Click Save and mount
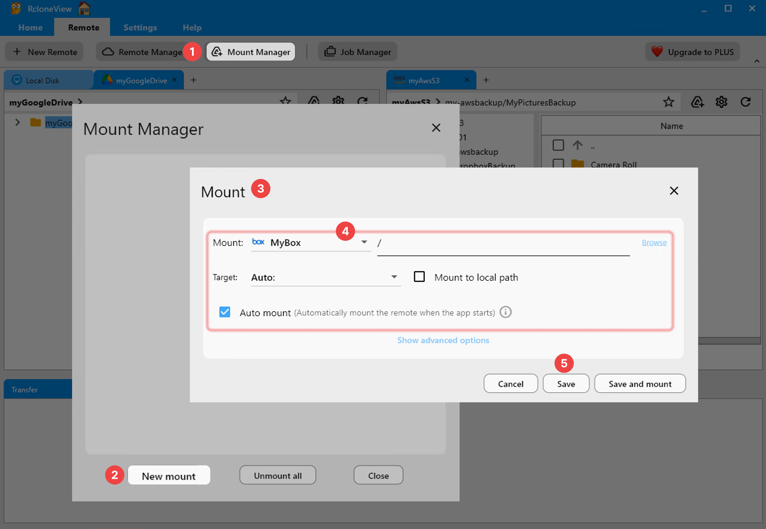This screenshot has height=529, width=766. coord(640,383)
